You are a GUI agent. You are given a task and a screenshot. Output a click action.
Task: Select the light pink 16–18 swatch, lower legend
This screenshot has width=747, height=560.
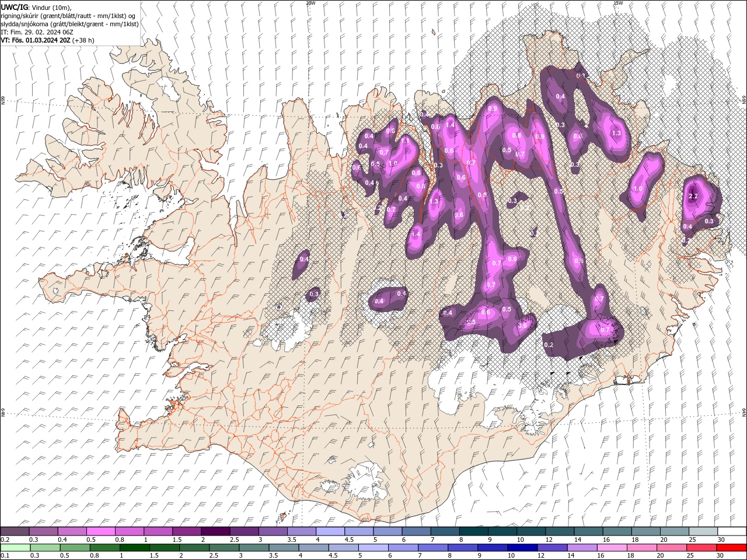click(611, 548)
